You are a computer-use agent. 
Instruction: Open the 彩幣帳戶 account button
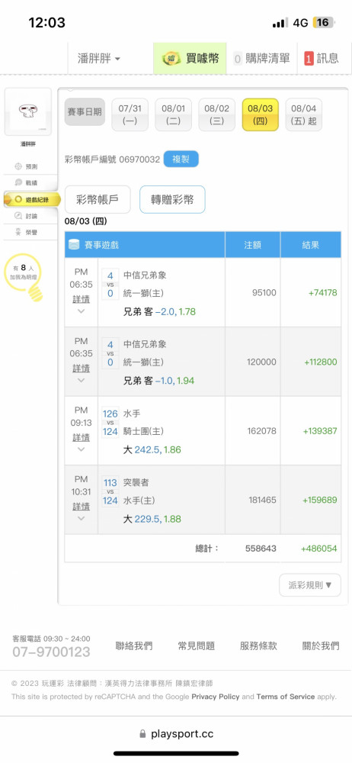[x=98, y=199]
